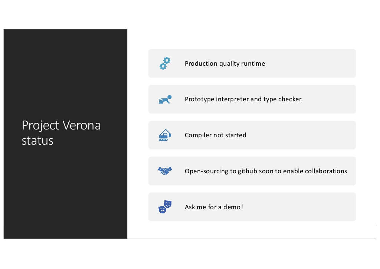Click the "Ask me for a demo!" text
This screenshot has height=269, width=380.
(214, 207)
